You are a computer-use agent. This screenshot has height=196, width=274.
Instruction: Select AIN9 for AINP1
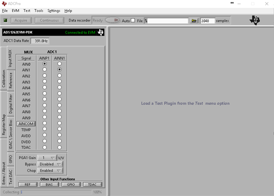pos(45,117)
